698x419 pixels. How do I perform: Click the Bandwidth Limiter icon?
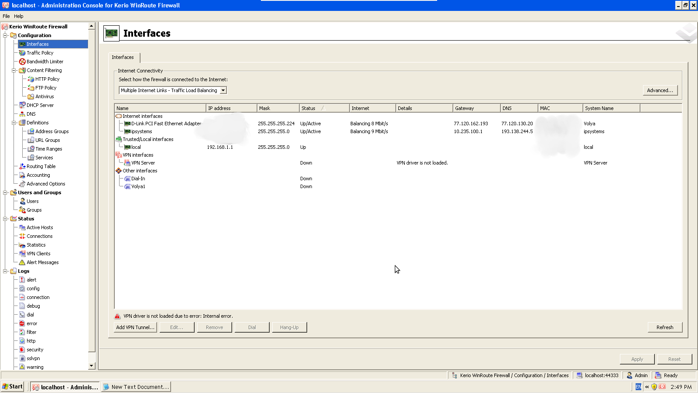pos(22,62)
